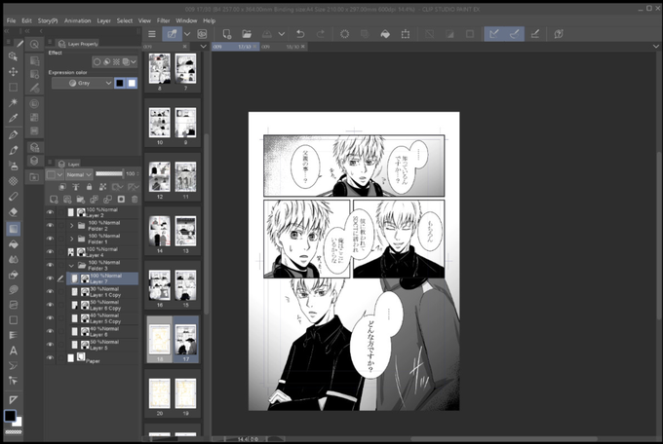Expand Folder 1 in layer list
Screen dimensions: 663x444
point(71,239)
